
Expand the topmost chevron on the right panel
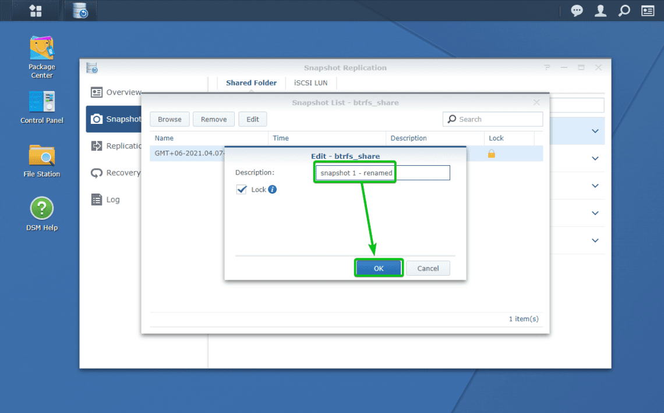click(594, 131)
